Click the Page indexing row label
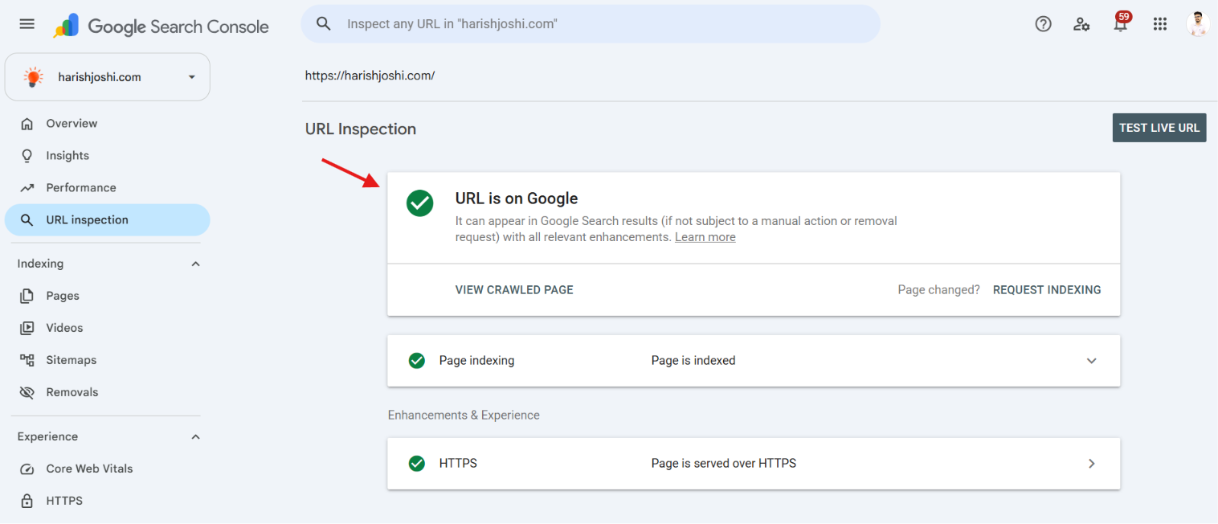The height and width of the screenshot is (524, 1218). 476,361
